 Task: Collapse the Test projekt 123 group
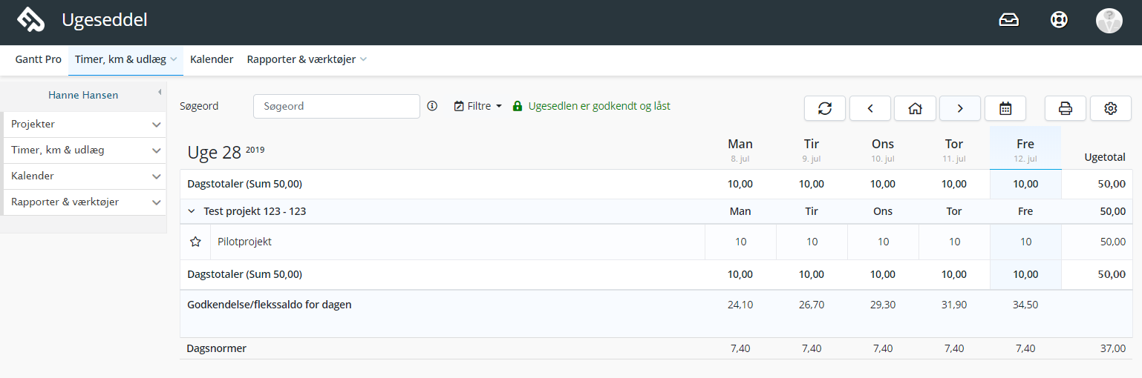(192, 211)
